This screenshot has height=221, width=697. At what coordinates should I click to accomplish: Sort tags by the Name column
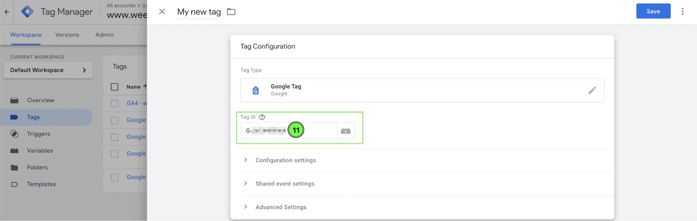(137, 87)
